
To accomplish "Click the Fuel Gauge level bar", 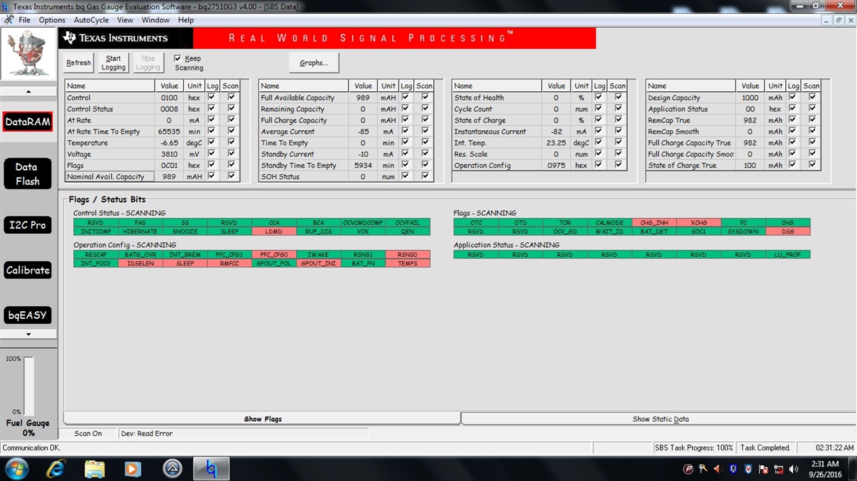I will tap(29, 386).
